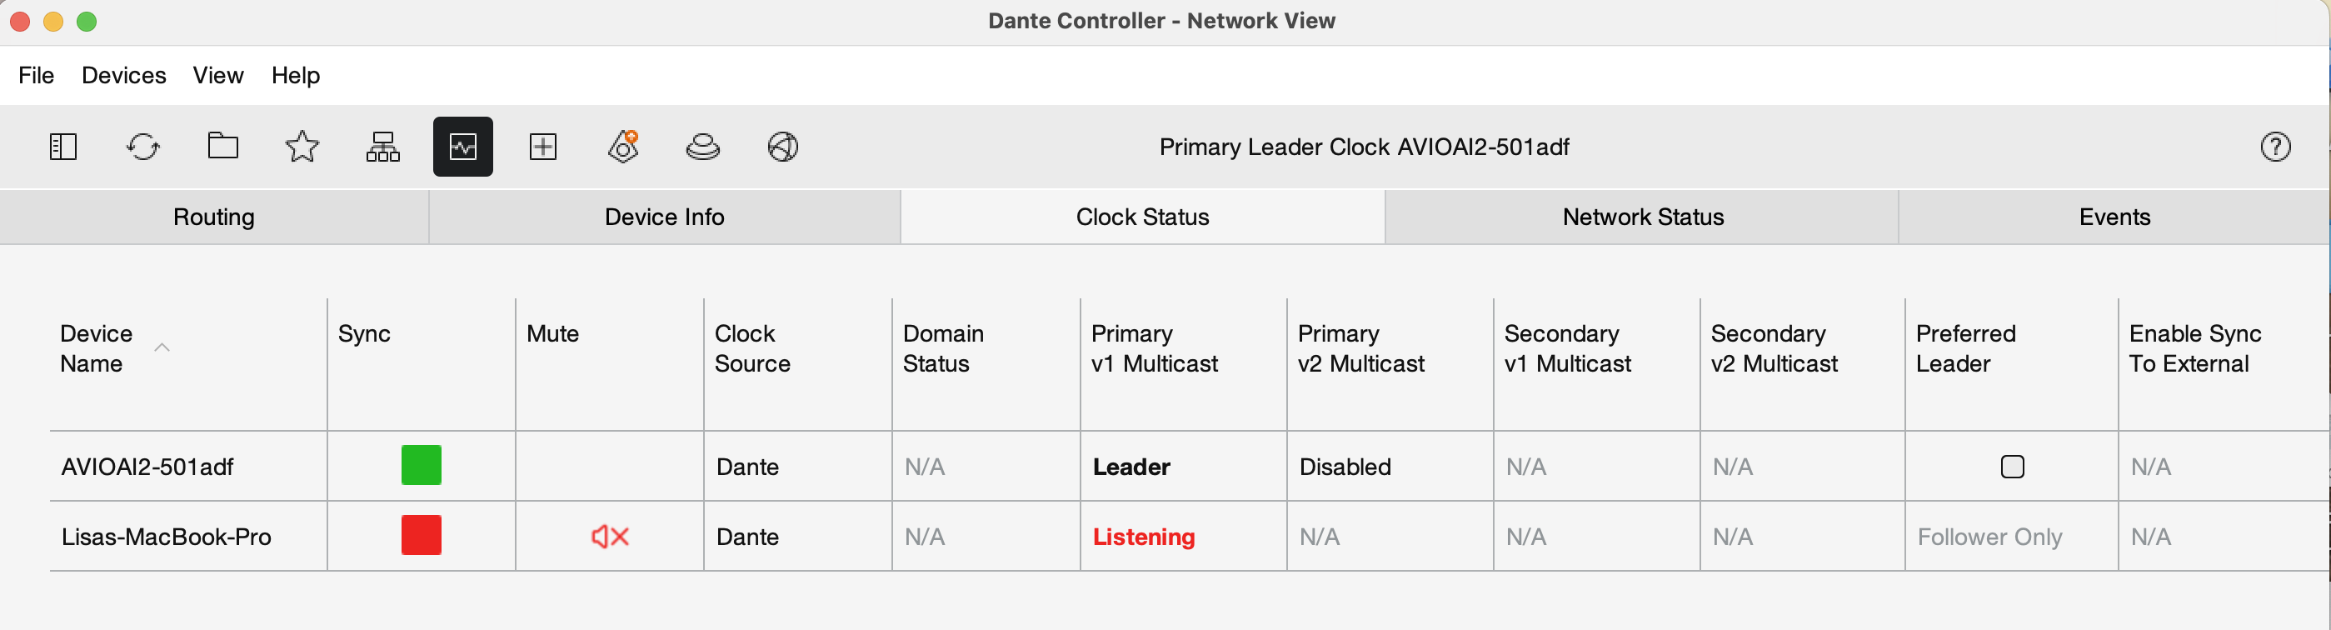Toggle the side panel filter icon
This screenshot has height=630, width=2331.
coord(62,147)
